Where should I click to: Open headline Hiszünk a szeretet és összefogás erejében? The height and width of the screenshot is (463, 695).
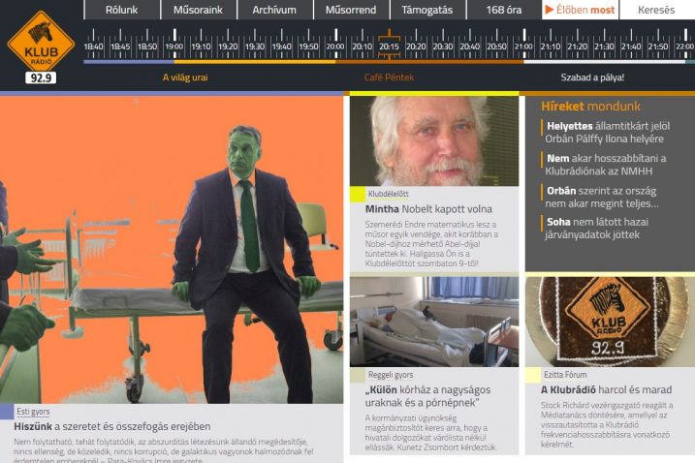coord(112,426)
